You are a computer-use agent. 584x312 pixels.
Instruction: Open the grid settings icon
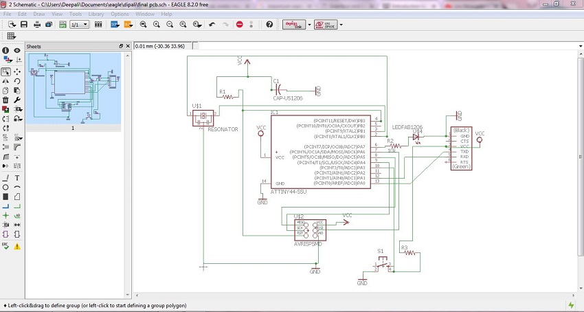click(x=11, y=36)
